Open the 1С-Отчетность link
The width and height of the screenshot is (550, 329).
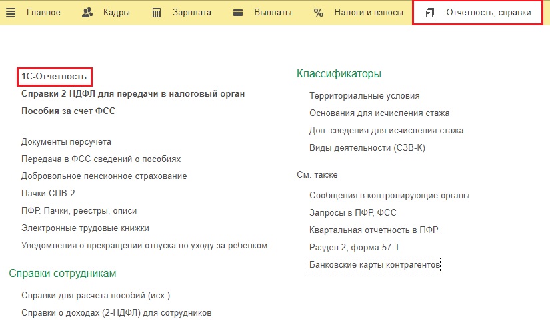click(x=54, y=77)
